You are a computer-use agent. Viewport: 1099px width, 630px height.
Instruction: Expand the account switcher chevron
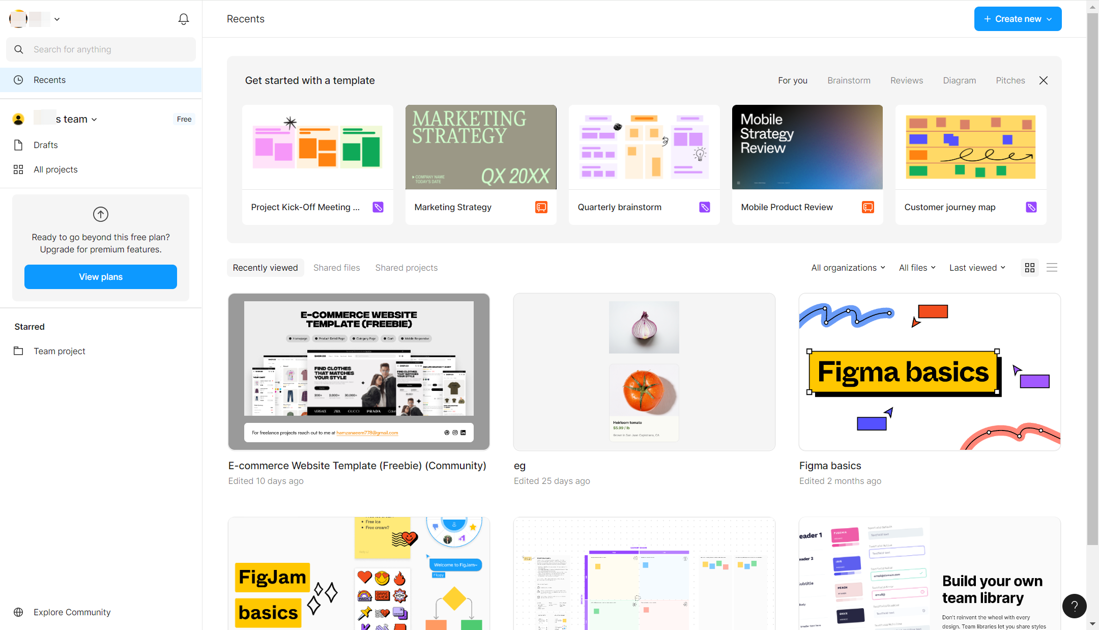pyautogui.click(x=57, y=19)
